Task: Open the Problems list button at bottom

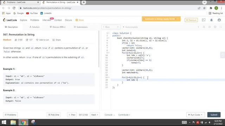Action: coord(10,115)
